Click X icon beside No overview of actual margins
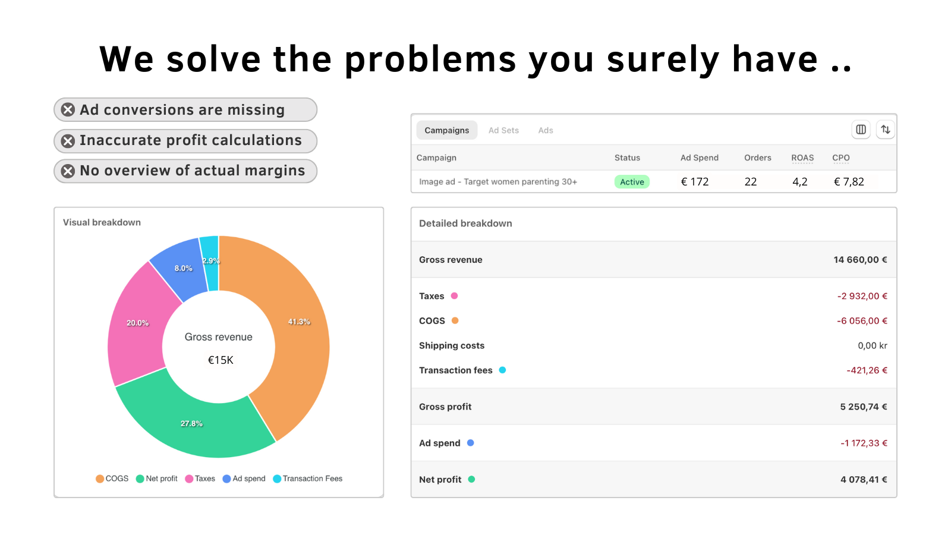Image resolution: width=951 pixels, height=535 pixels. pyautogui.click(x=68, y=171)
